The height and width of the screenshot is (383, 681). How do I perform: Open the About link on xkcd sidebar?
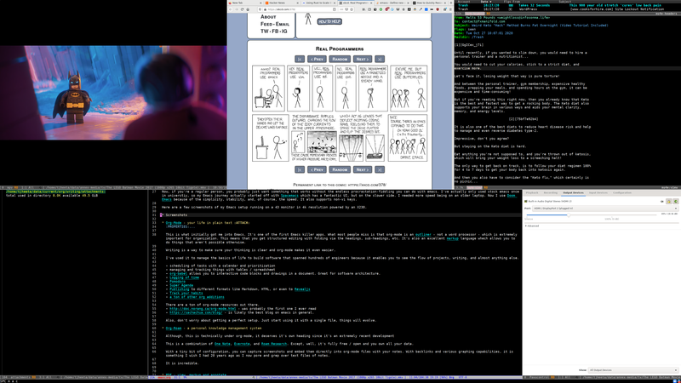click(x=268, y=17)
